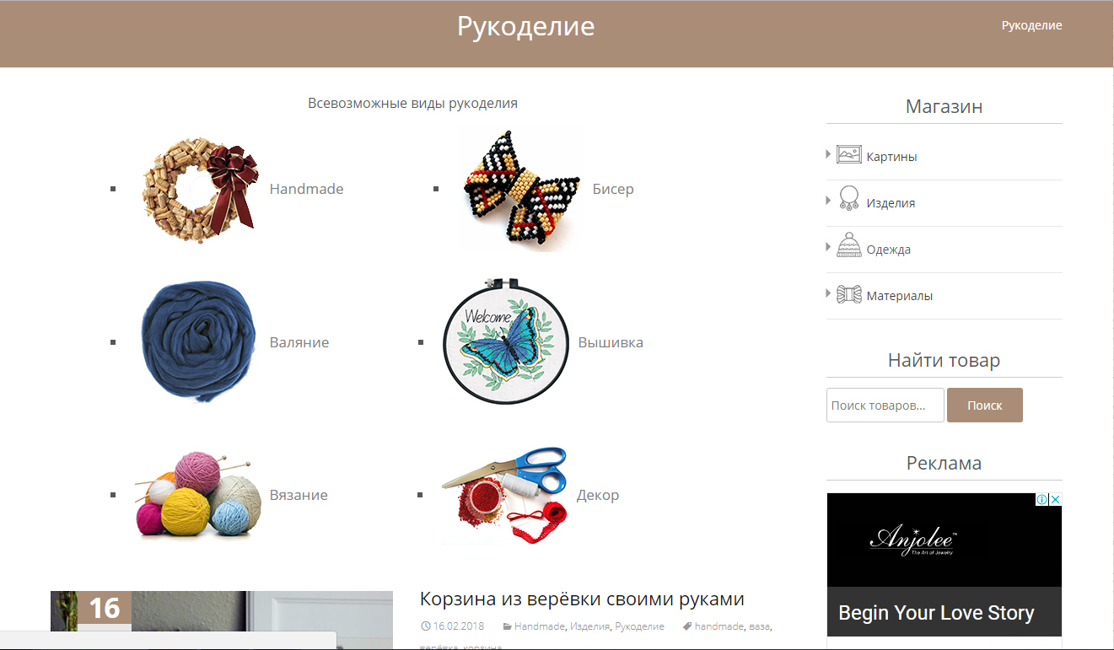Expand the Изделия shop category arrow
The width and height of the screenshot is (1114, 650).
coord(829,201)
